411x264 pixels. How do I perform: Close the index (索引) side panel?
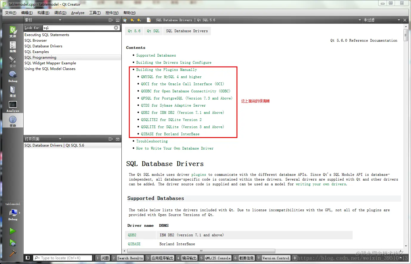coord(118,20)
